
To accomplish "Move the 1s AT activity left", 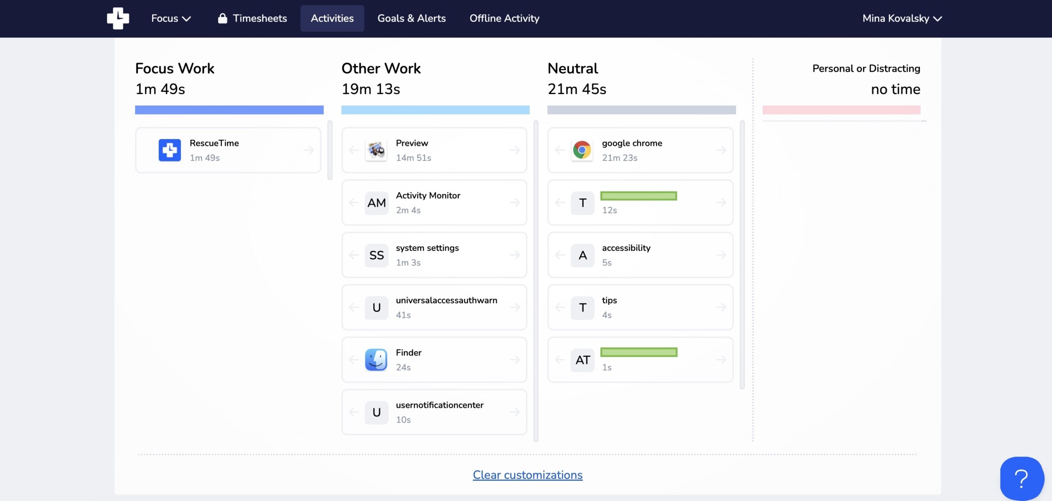I will coord(560,360).
